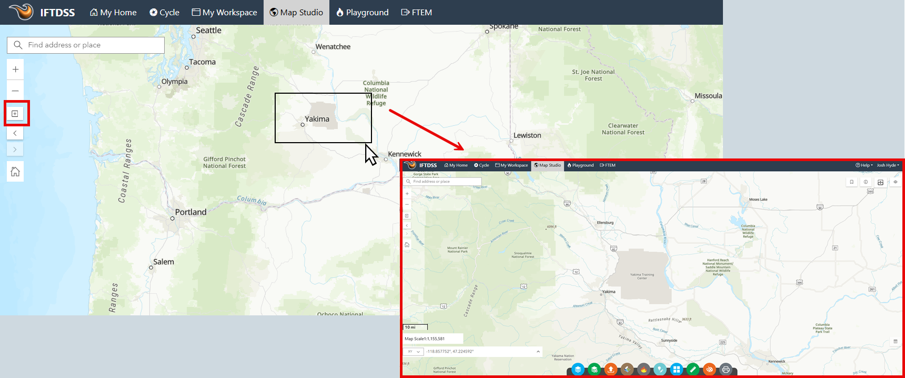The height and width of the screenshot is (378, 905).
Task: Click the coordinate readout -118.857752°, 47.224592°
Action: (x=450, y=352)
